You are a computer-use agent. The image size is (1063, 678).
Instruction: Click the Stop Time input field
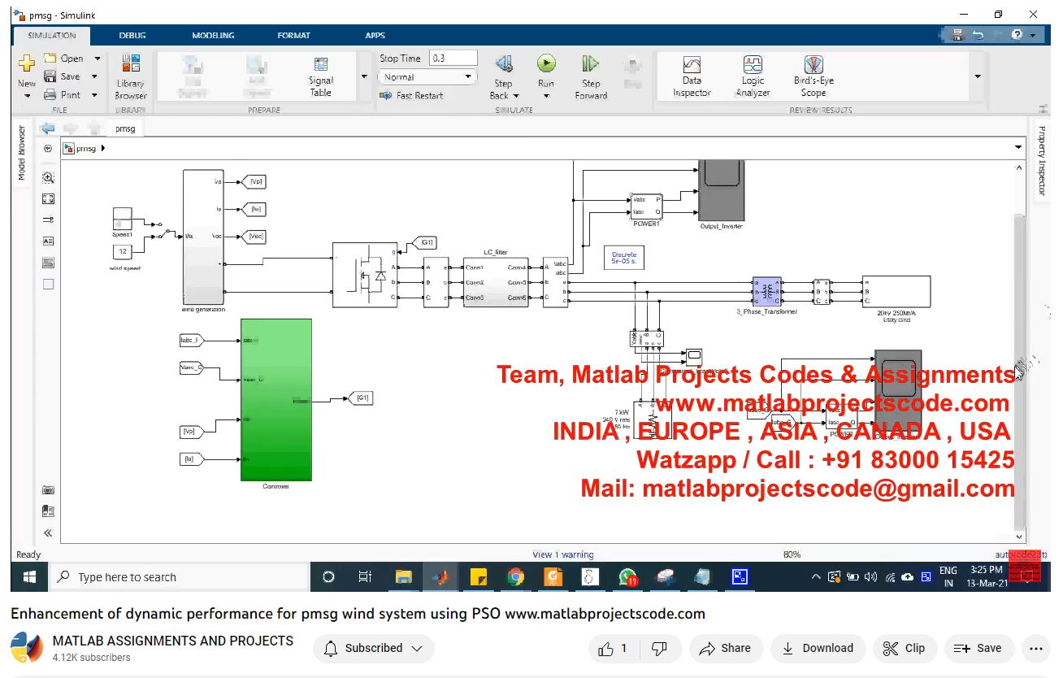tap(453, 59)
